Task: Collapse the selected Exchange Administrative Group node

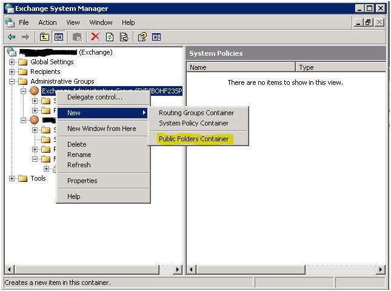Action: 23,92
